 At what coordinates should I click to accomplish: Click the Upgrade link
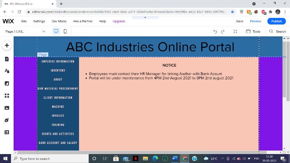(119, 21)
